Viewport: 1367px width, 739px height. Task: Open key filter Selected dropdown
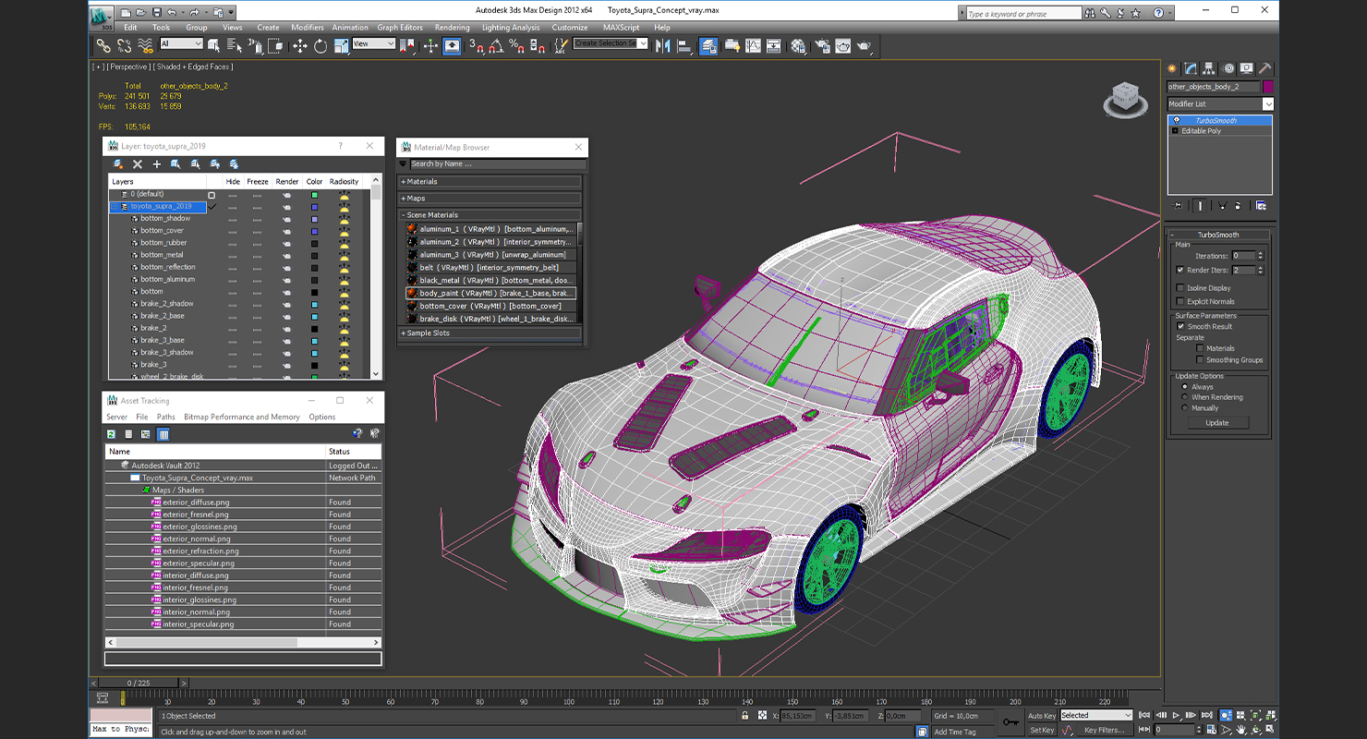point(1095,715)
